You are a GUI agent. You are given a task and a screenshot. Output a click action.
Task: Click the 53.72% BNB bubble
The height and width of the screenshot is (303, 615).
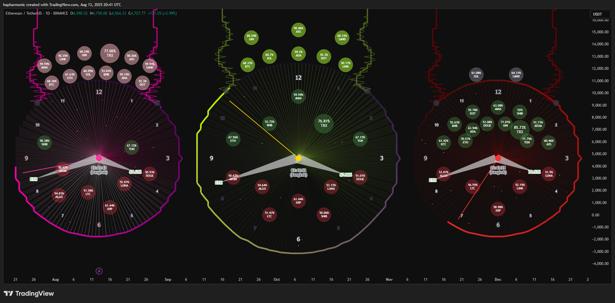point(269,123)
